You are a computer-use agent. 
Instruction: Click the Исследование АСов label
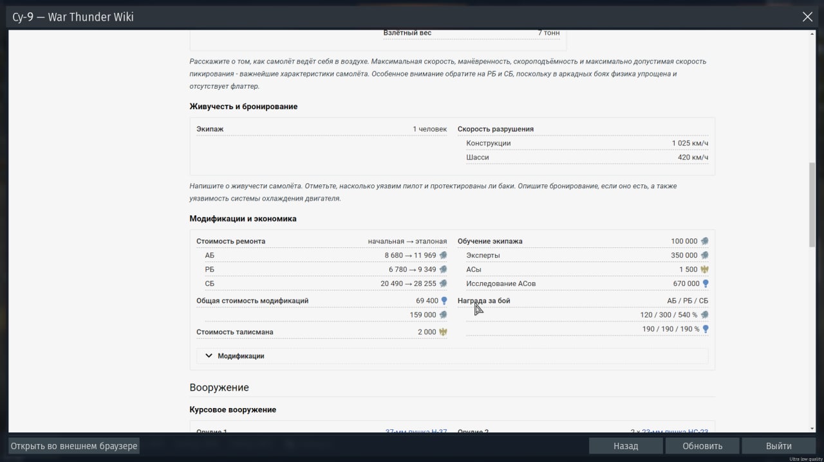501,283
